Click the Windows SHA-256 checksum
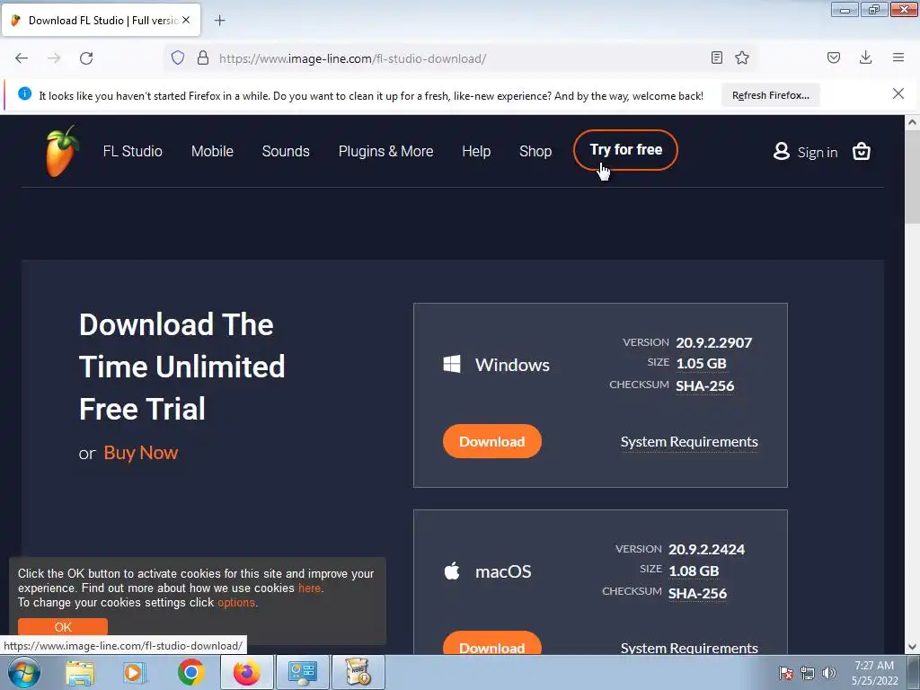 click(704, 386)
